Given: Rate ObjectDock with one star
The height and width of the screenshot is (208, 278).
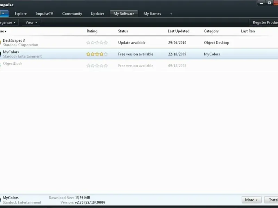Looking at the screenshot, I should click(88, 66).
